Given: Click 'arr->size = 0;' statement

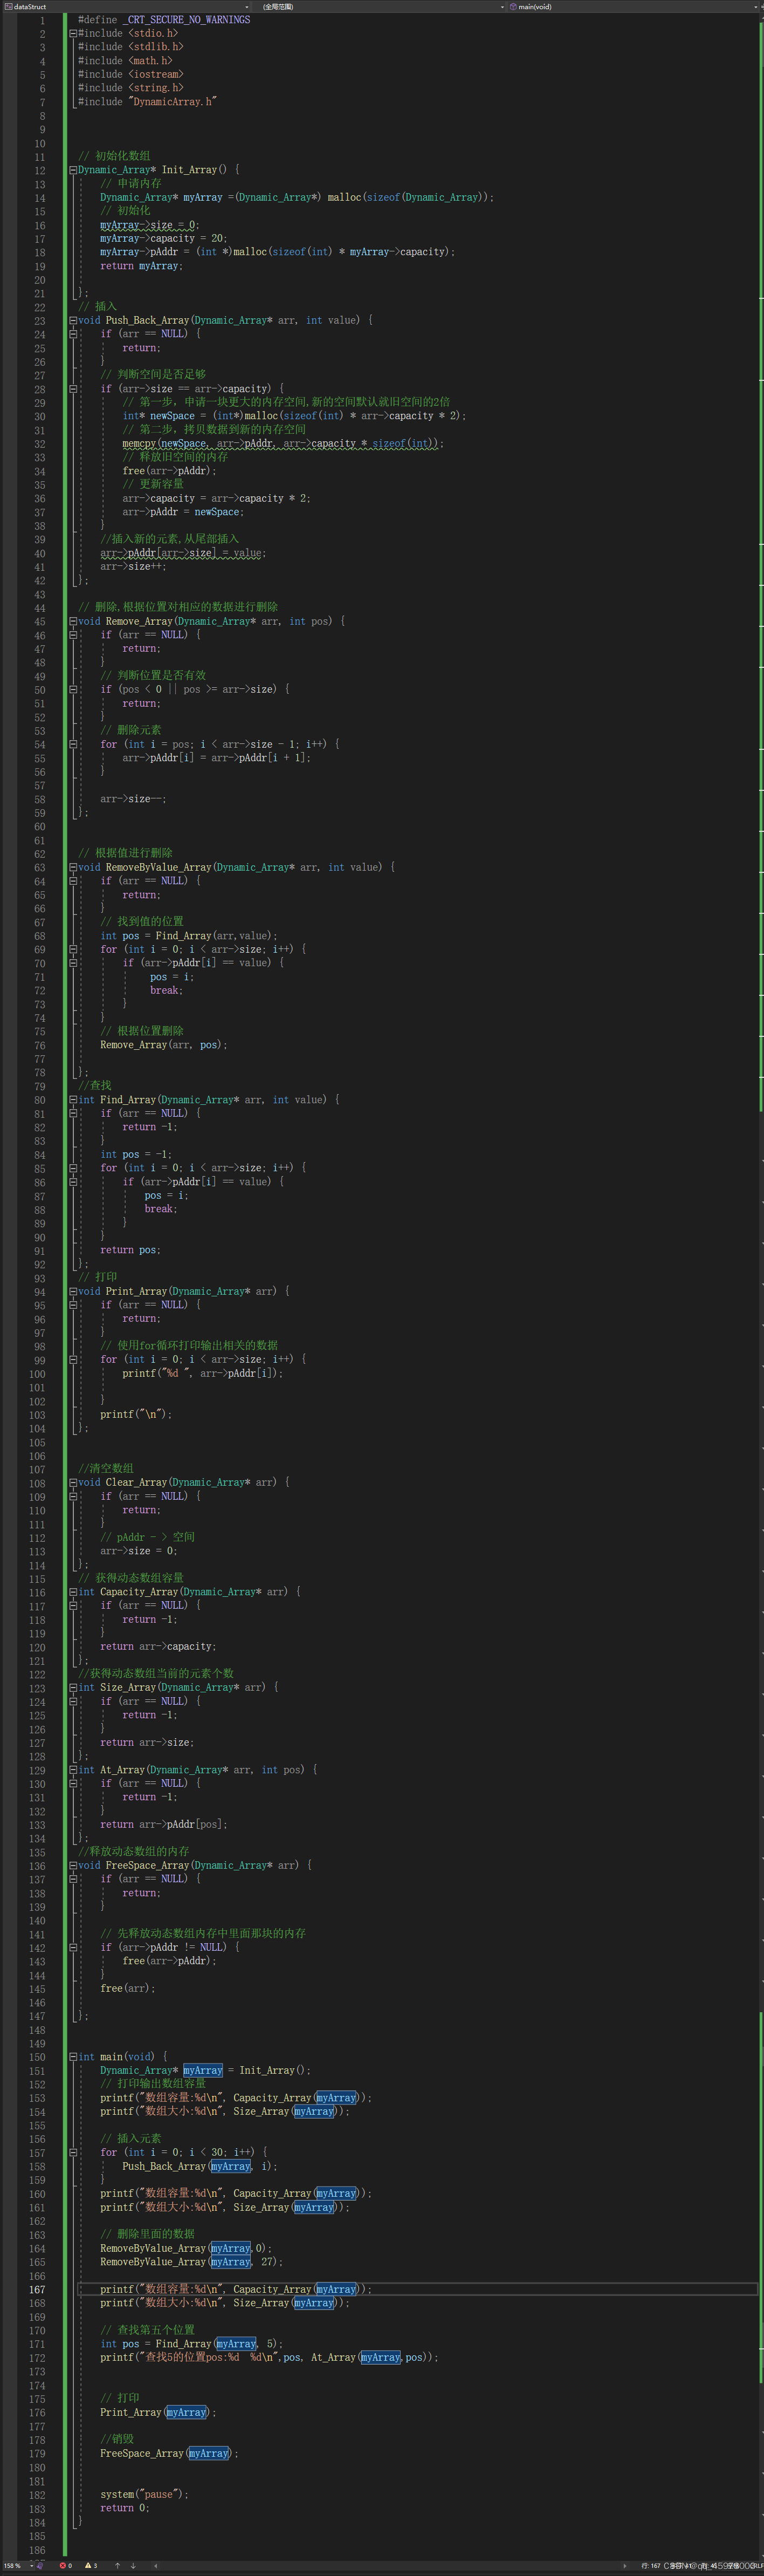Looking at the screenshot, I should (x=139, y=1551).
